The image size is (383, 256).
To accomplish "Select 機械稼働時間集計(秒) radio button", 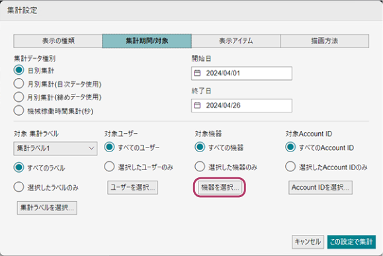I will [19, 110].
